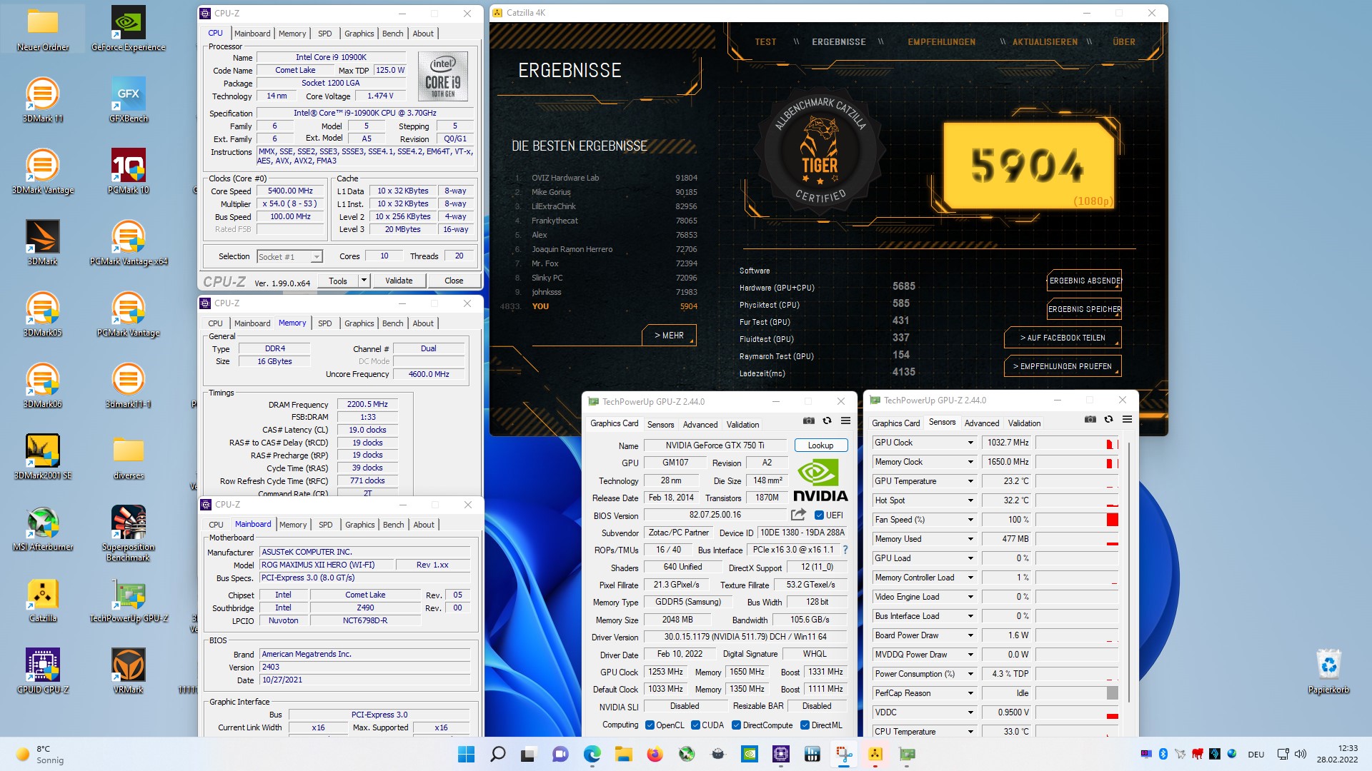The height and width of the screenshot is (771, 1372).
Task: Click refresh icon in GPU-Z Sensors window
Action: pos(1108,419)
